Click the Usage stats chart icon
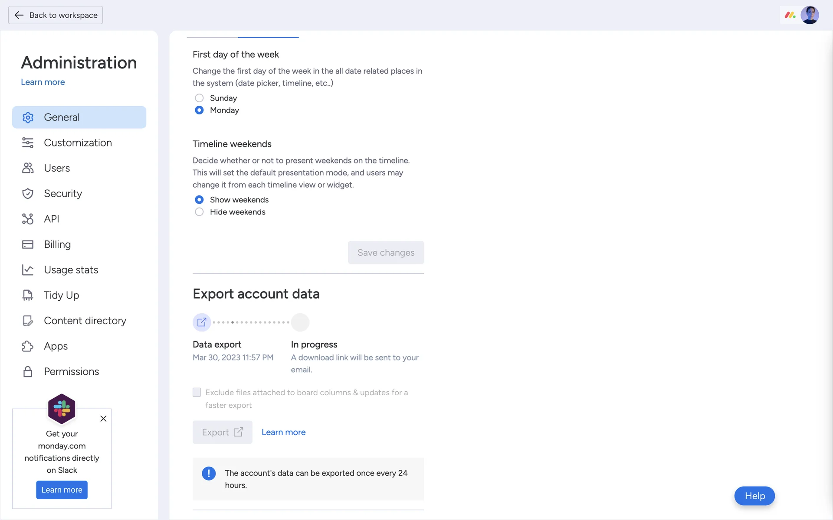 pos(28,270)
